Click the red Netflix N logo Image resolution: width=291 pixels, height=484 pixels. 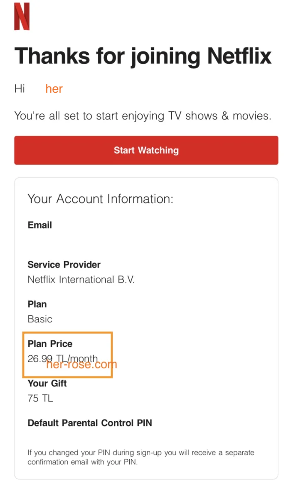pos(22,17)
